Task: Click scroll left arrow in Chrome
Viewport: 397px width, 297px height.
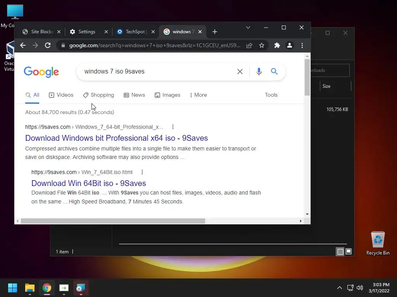Action: [17, 221]
